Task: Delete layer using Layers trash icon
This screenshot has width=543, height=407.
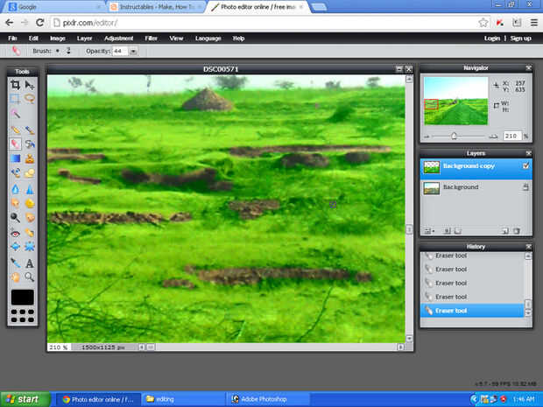Action: 517,231
